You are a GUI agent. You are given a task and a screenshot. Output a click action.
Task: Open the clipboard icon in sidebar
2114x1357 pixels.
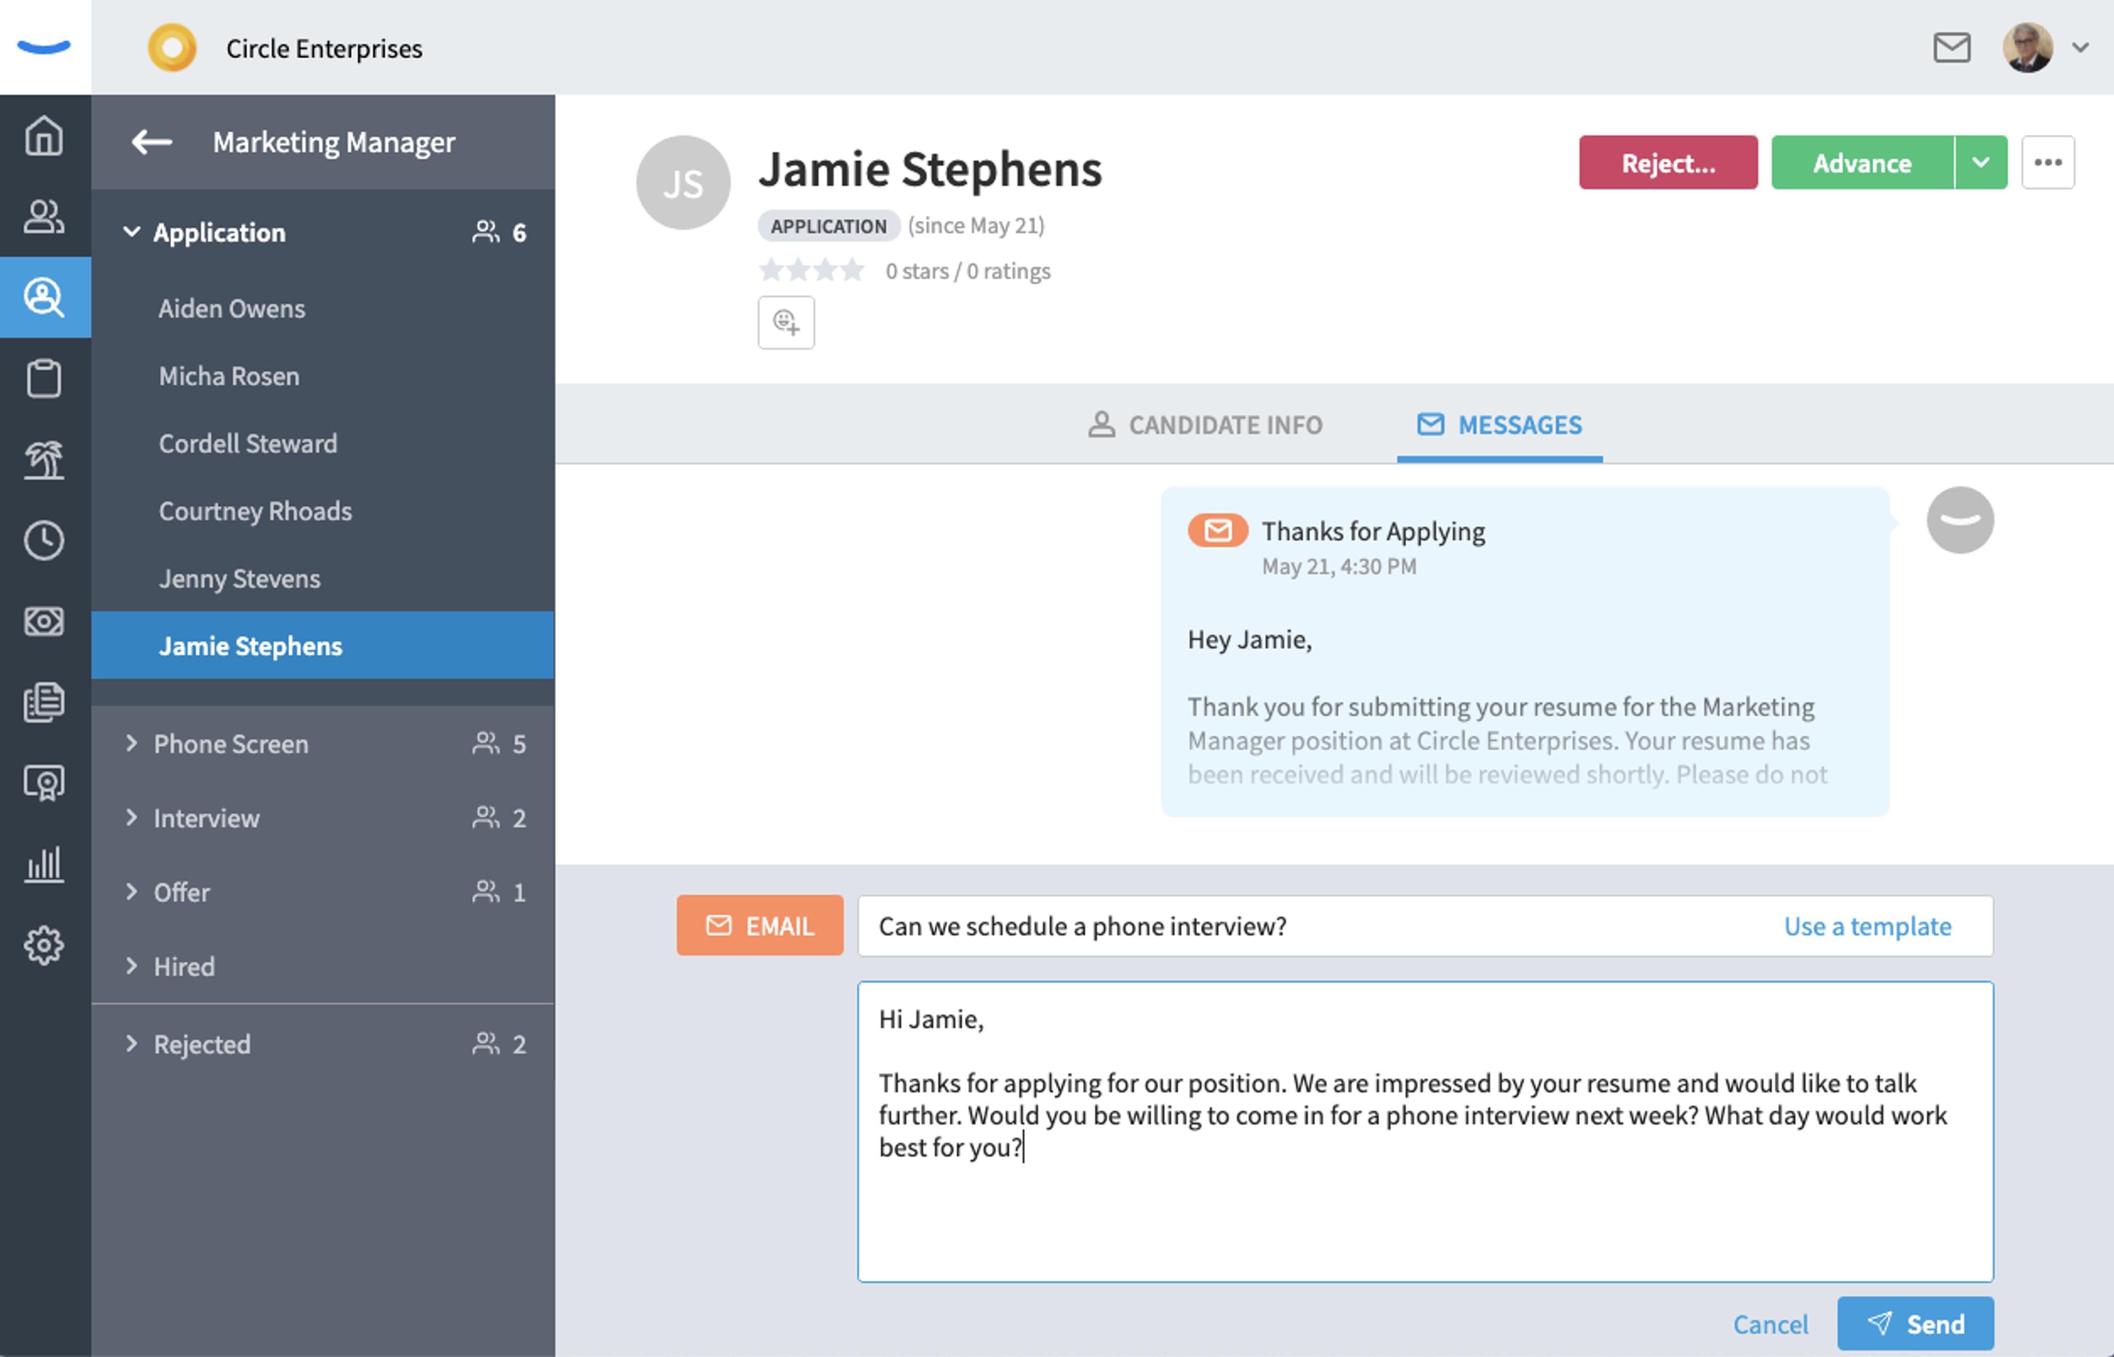[44, 379]
